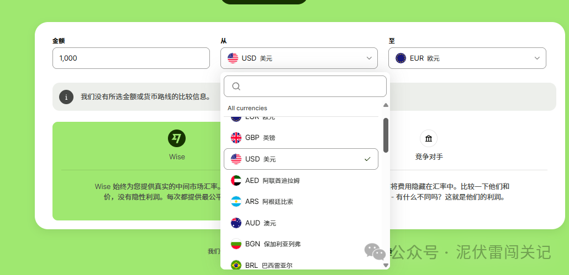The height and width of the screenshot is (275, 569).
Task: Click the Bulgaria flag icon
Action: tap(236, 244)
